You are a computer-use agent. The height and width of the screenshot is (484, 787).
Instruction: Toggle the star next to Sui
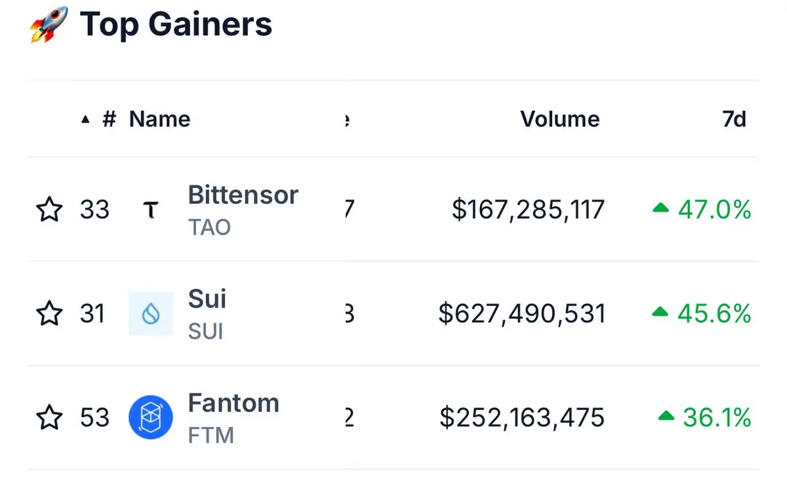click(x=49, y=314)
